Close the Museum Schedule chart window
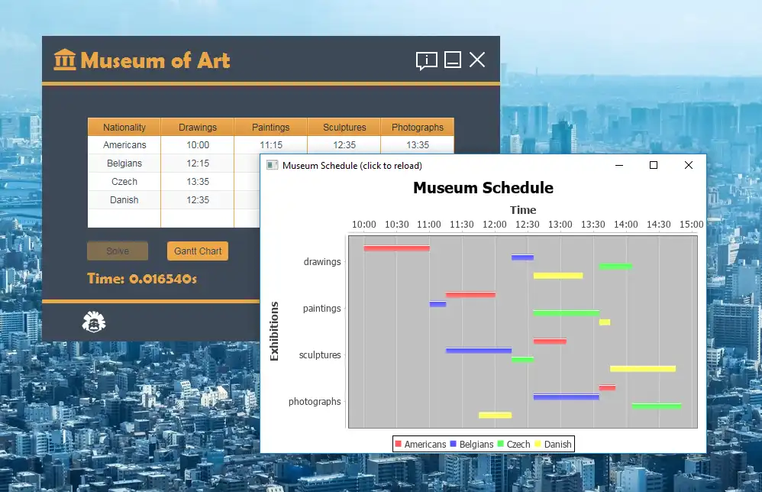 coord(689,165)
